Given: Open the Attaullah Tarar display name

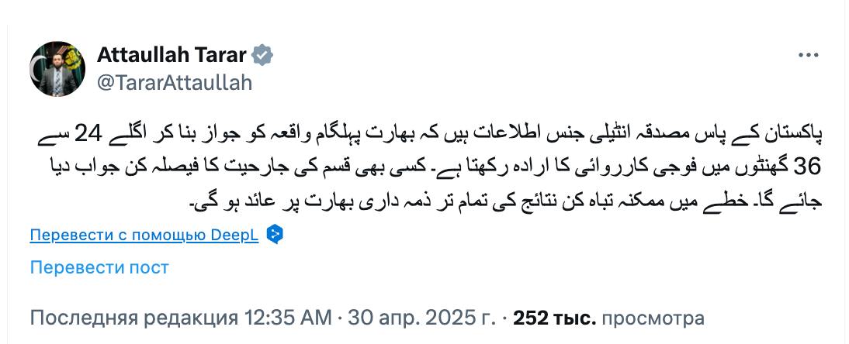Looking at the screenshot, I should 172,56.
